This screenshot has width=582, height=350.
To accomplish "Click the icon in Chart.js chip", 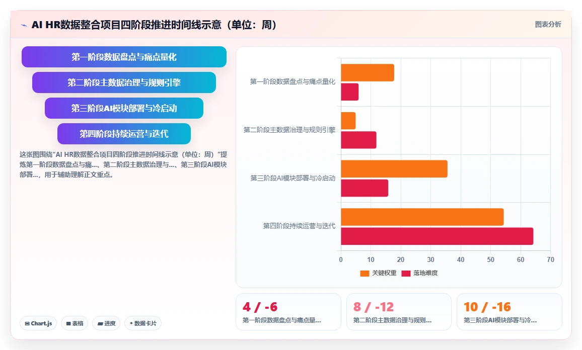I will point(27,324).
